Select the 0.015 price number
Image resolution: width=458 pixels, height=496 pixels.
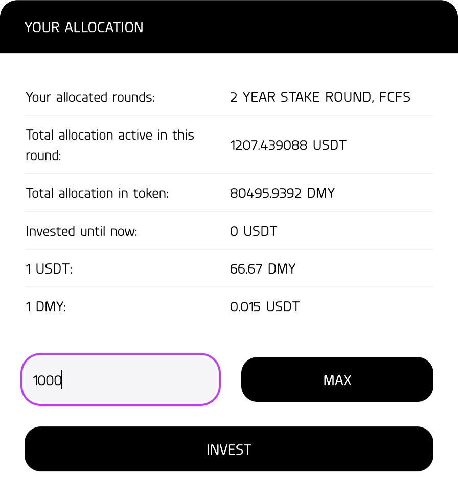pos(245,307)
